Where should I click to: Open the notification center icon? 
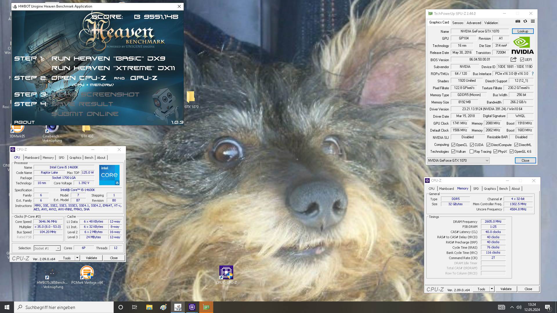coord(548,307)
